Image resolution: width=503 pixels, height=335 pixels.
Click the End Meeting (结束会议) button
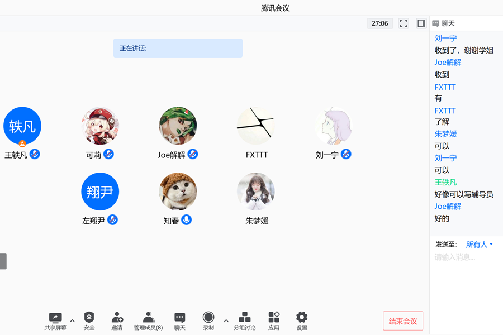pos(403,321)
